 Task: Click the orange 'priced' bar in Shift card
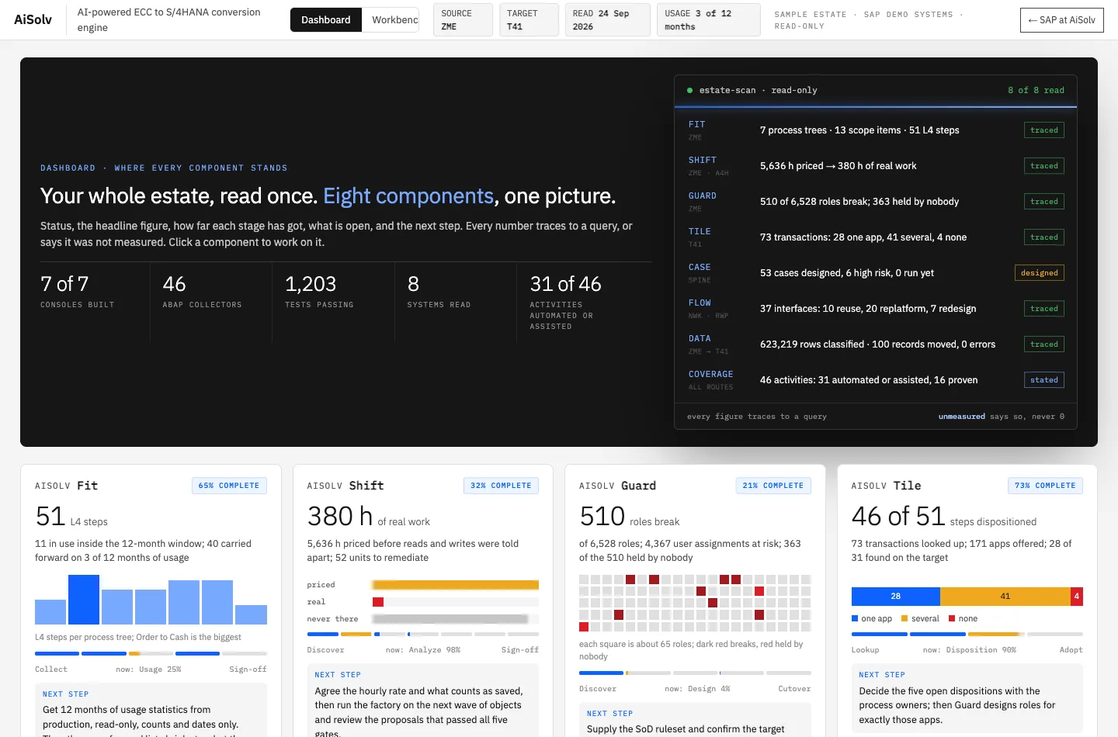coord(455,585)
